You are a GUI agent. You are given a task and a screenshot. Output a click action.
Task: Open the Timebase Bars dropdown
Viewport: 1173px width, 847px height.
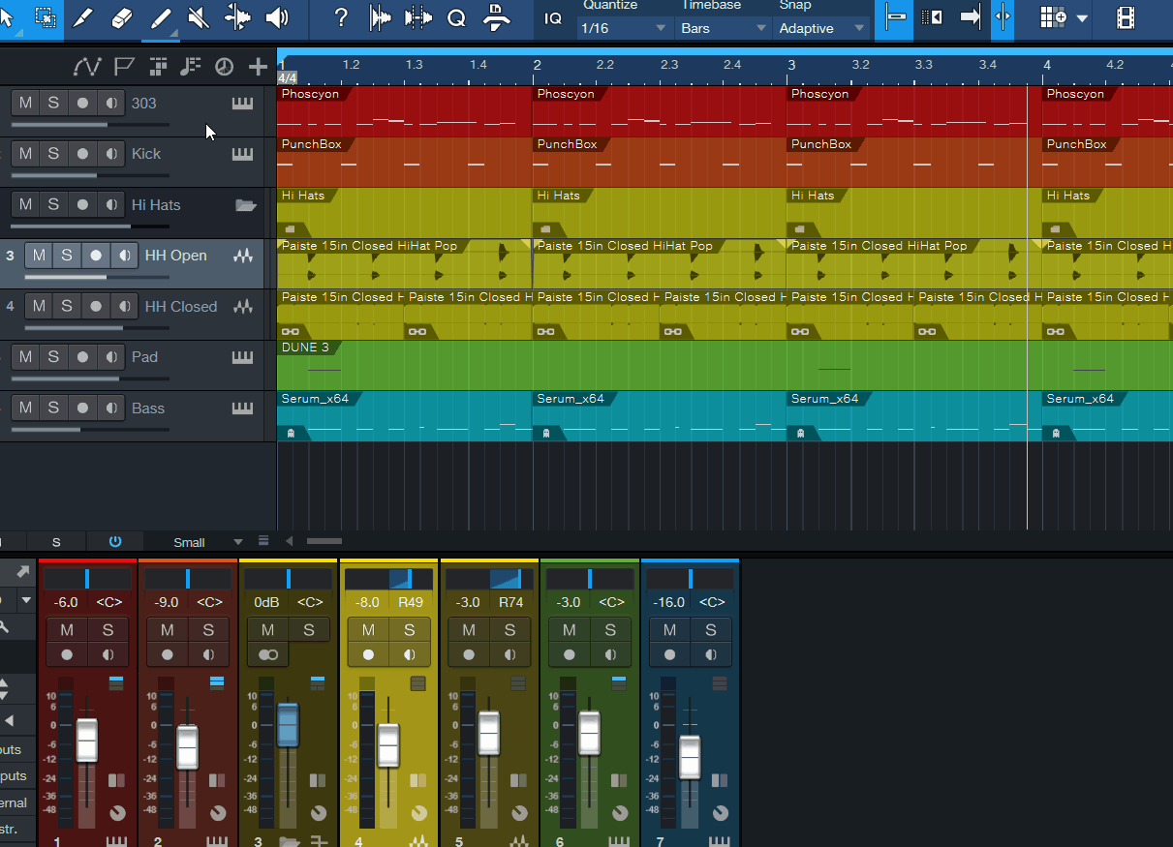[x=723, y=28]
